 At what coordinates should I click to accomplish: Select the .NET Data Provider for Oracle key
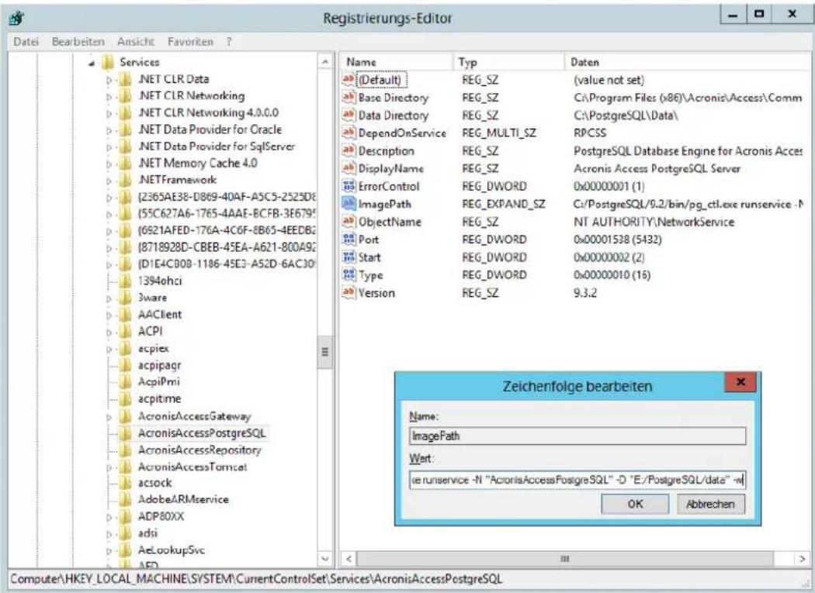(210, 129)
